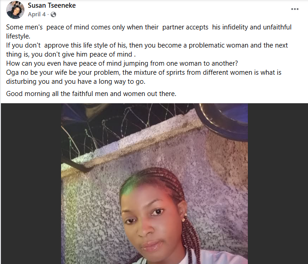This screenshot has width=308, height=264.
Task: Click Susan Tseeneke's round profile picture
Action: [x=15, y=10]
